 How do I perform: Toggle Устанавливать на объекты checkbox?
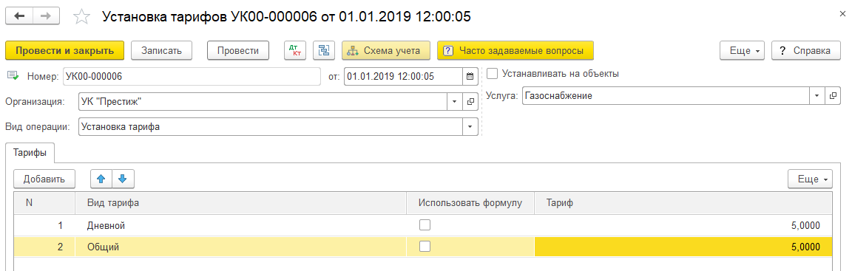[x=493, y=73]
